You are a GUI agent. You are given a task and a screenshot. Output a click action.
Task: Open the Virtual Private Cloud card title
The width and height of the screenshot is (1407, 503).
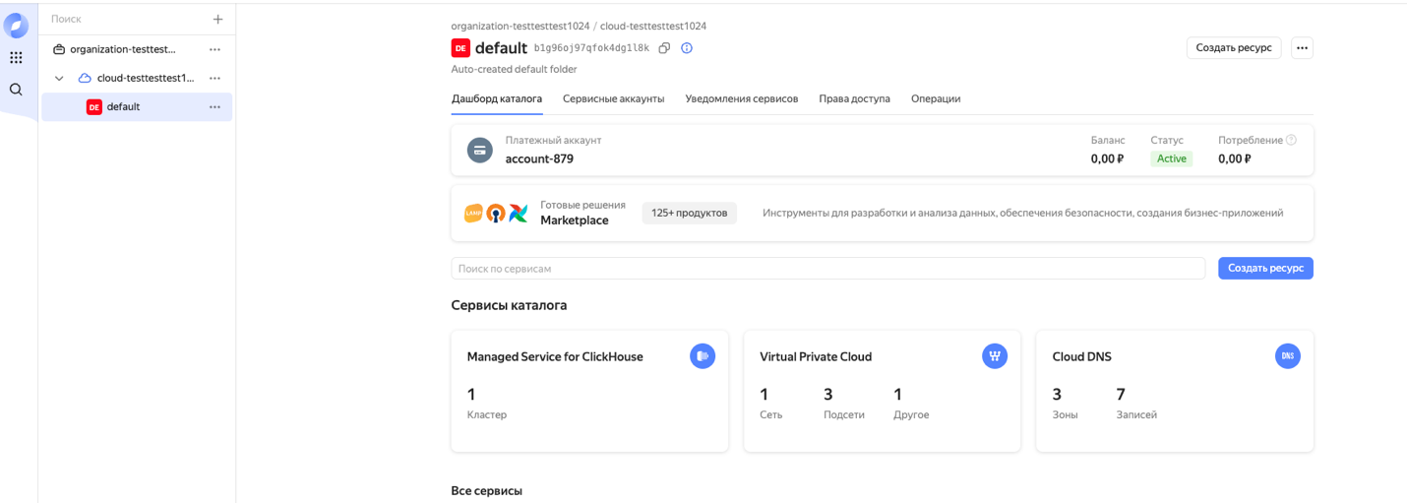(816, 356)
